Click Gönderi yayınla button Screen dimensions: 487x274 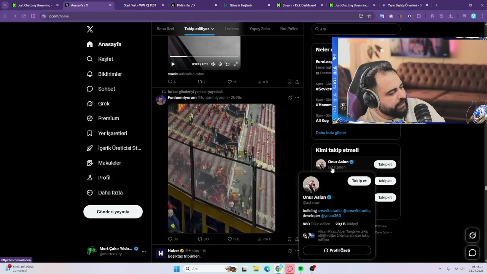[x=113, y=212]
